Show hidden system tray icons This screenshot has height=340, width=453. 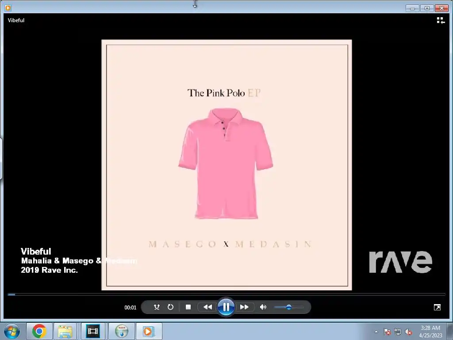(376, 332)
